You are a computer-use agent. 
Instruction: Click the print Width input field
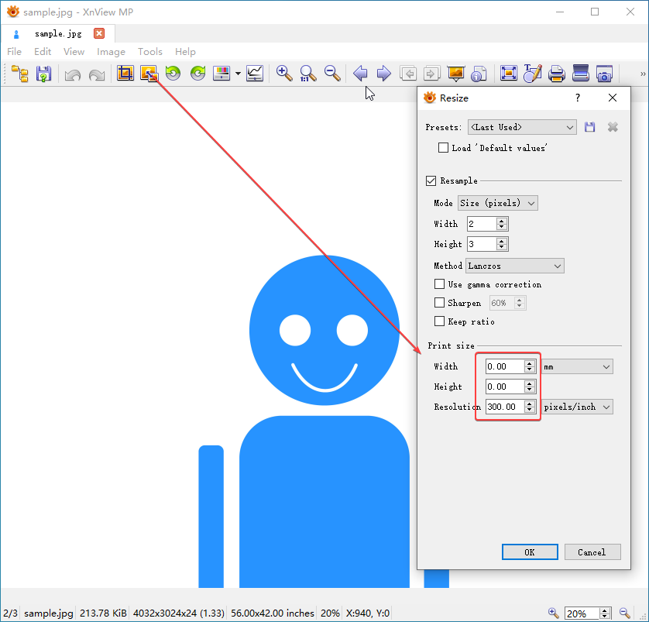coord(504,366)
